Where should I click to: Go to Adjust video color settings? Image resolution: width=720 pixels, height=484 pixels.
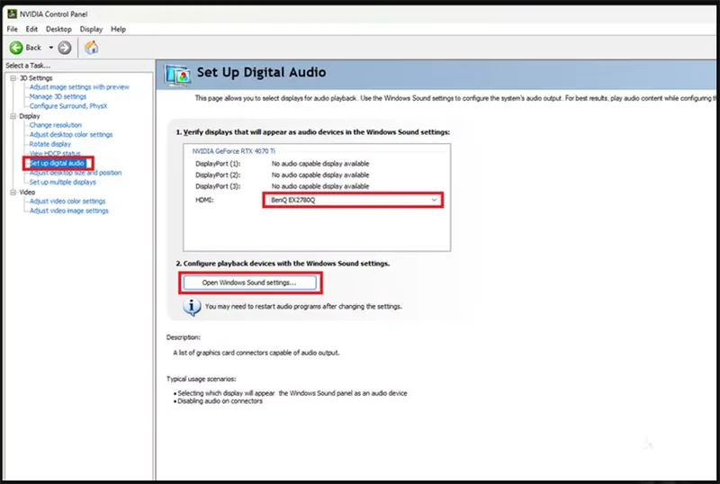coord(67,202)
